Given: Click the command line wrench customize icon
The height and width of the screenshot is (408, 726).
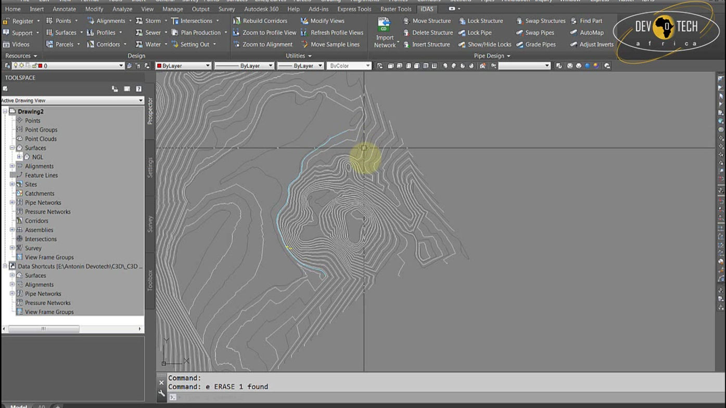Looking at the screenshot, I should coord(161,393).
